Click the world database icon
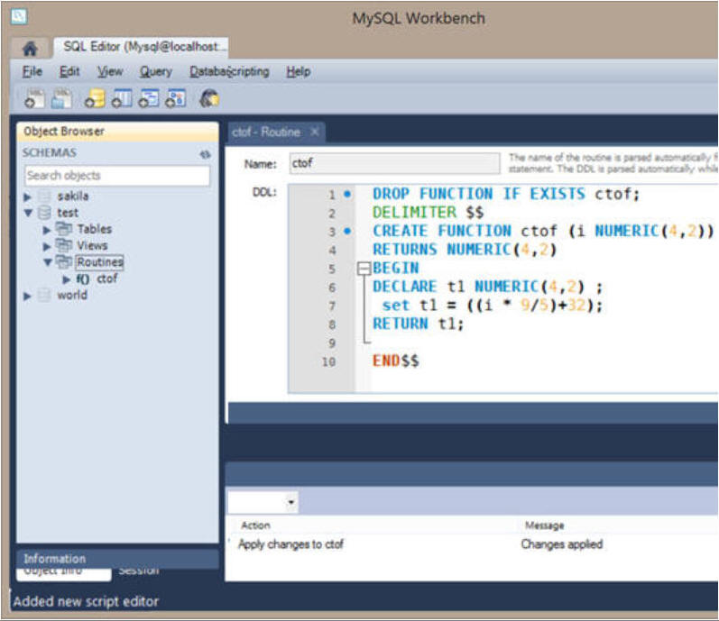 [44, 296]
